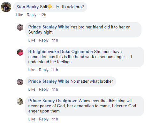Open Prince Stanley White name on 'Yes bro' reply
Screen dimensions: 152x123
(49, 27)
